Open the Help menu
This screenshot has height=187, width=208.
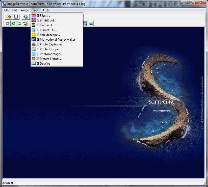[x=46, y=10]
